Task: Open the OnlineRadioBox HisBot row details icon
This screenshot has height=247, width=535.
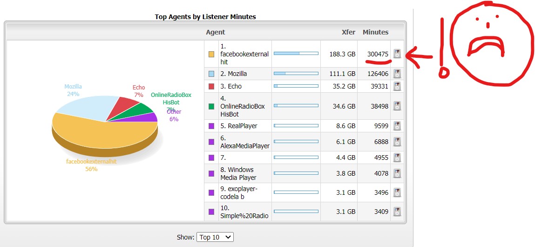Action: [x=397, y=106]
